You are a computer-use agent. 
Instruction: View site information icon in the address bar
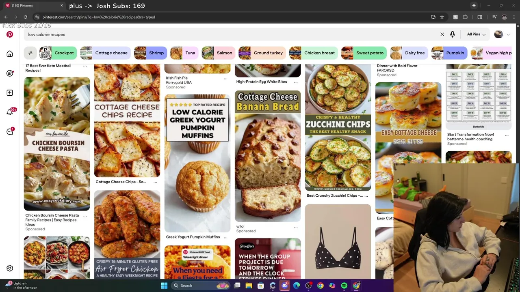37,17
